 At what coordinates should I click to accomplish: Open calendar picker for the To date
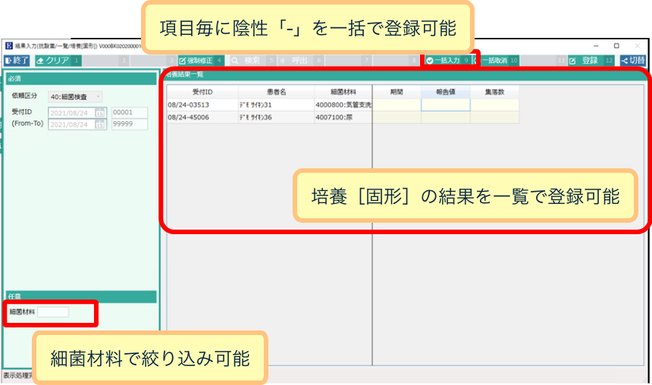point(100,124)
